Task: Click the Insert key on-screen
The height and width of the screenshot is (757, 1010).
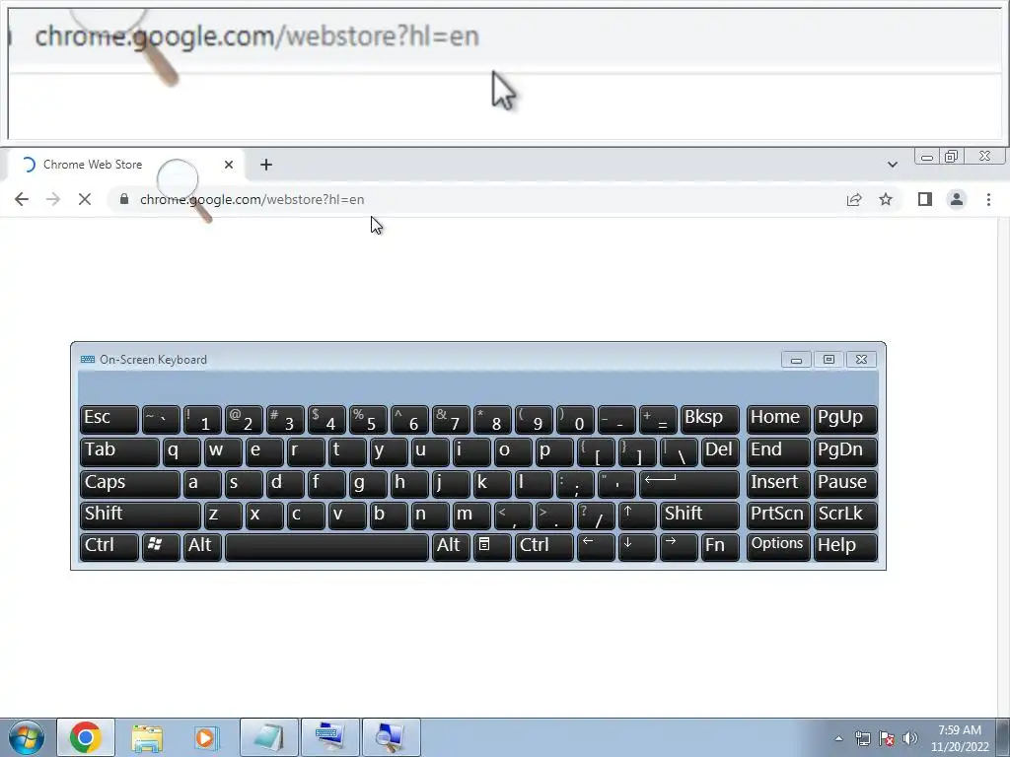Action: point(778,484)
